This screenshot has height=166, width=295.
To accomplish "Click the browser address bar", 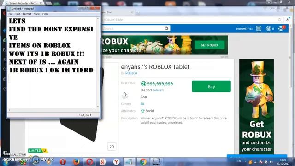I will coord(189,19).
